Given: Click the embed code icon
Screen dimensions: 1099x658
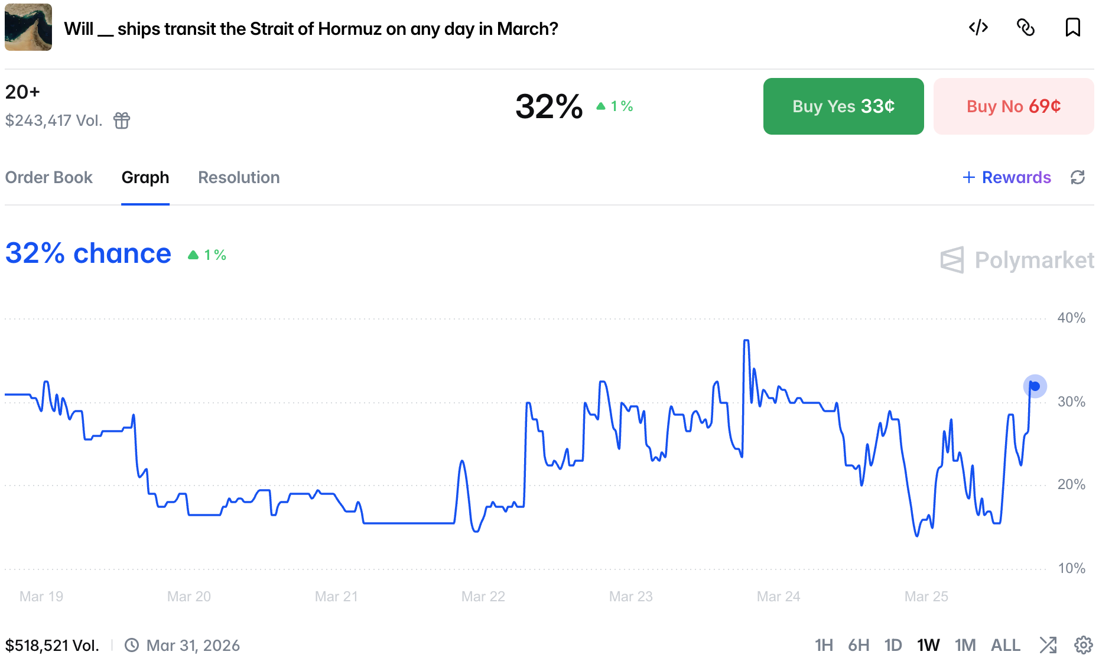Looking at the screenshot, I should [x=978, y=28].
